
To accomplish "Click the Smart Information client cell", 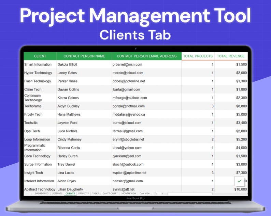I will [x=40, y=64].
